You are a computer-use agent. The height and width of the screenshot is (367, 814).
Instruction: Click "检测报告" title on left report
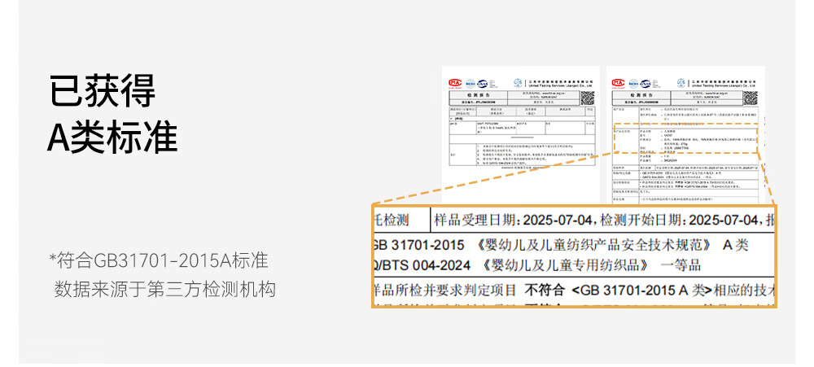pos(478,95)
